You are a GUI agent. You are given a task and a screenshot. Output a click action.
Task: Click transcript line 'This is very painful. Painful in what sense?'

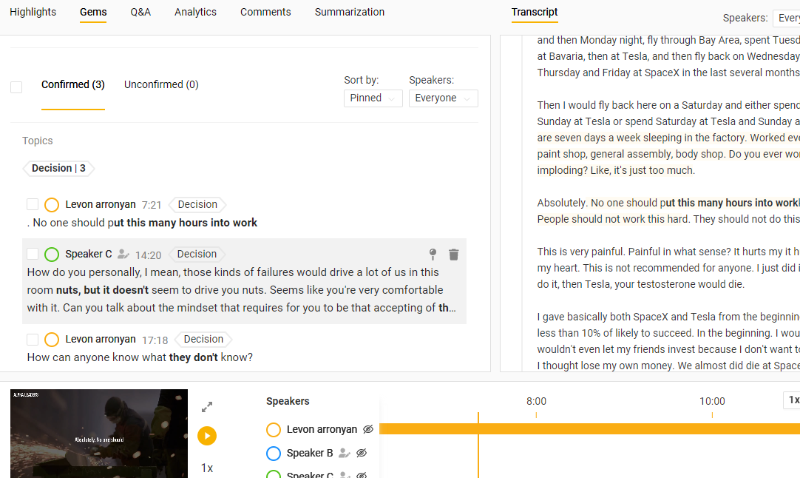(x=668, y=252)
